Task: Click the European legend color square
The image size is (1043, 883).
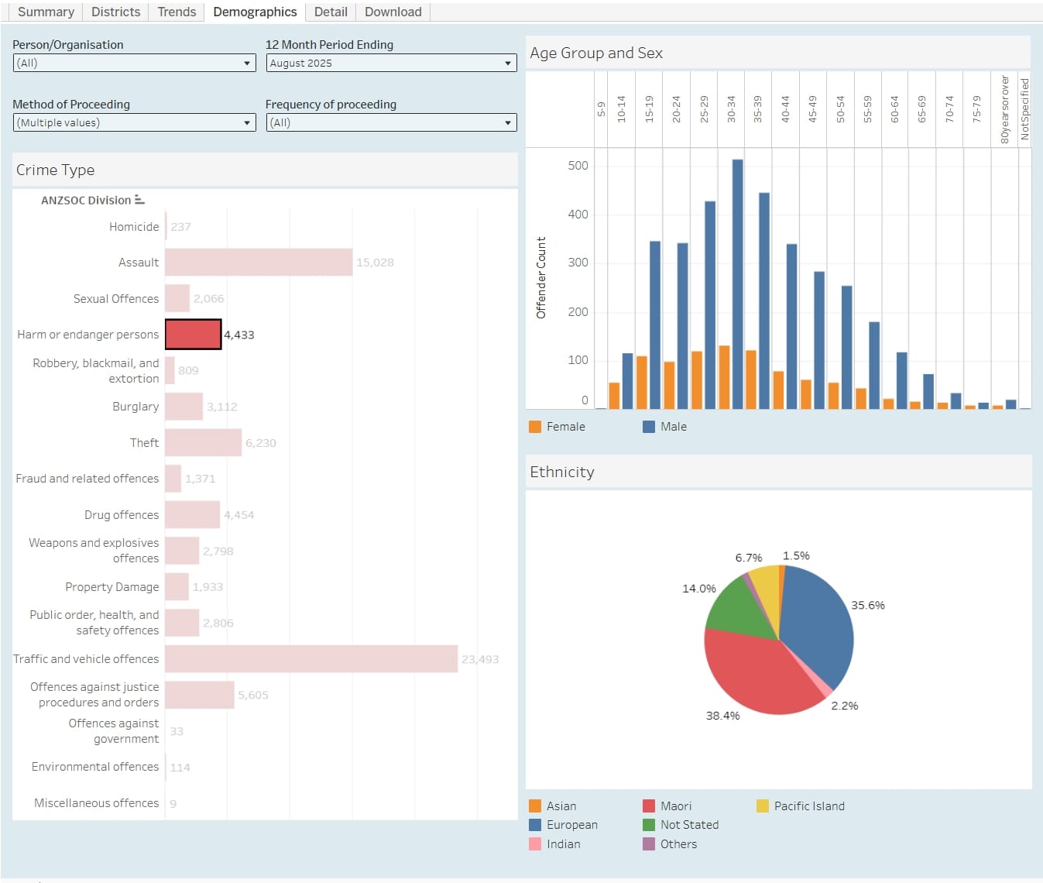Action: (535, 825)
